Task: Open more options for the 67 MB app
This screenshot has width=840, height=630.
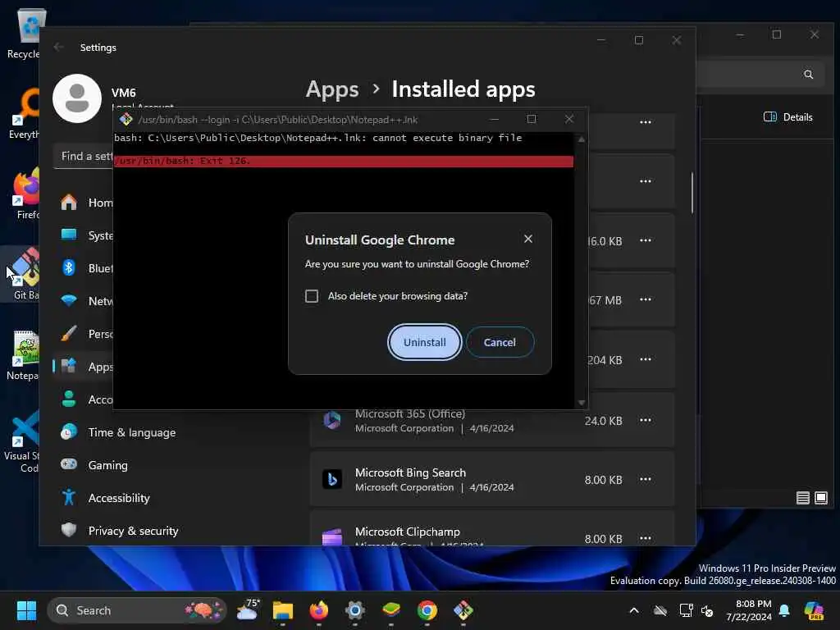Action: point(646,299)
